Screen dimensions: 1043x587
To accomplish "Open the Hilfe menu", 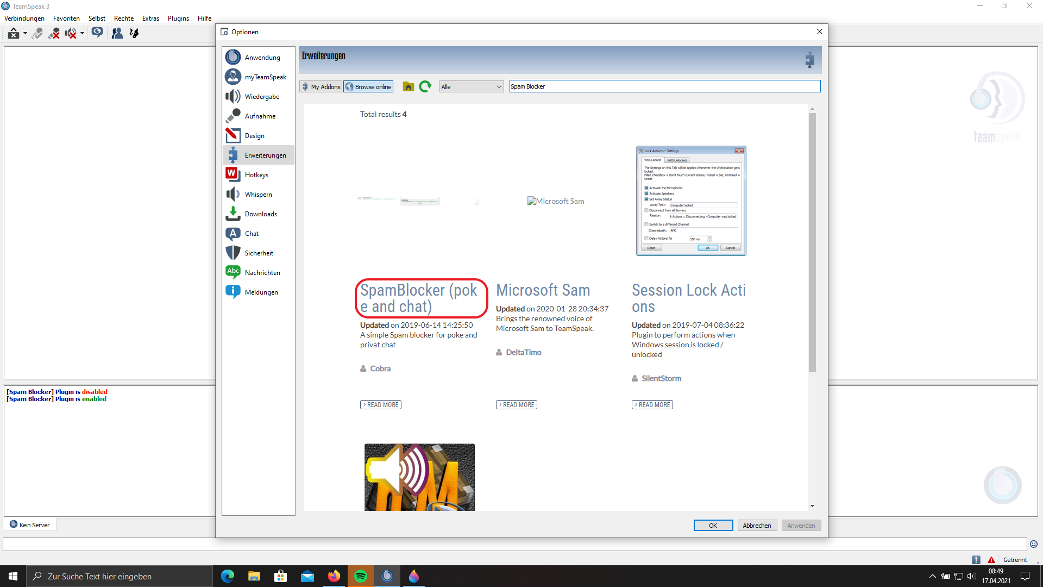I will [x=205, y=18].
